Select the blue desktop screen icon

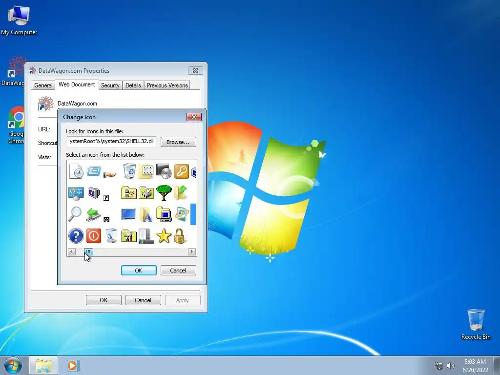coord(129,214)
